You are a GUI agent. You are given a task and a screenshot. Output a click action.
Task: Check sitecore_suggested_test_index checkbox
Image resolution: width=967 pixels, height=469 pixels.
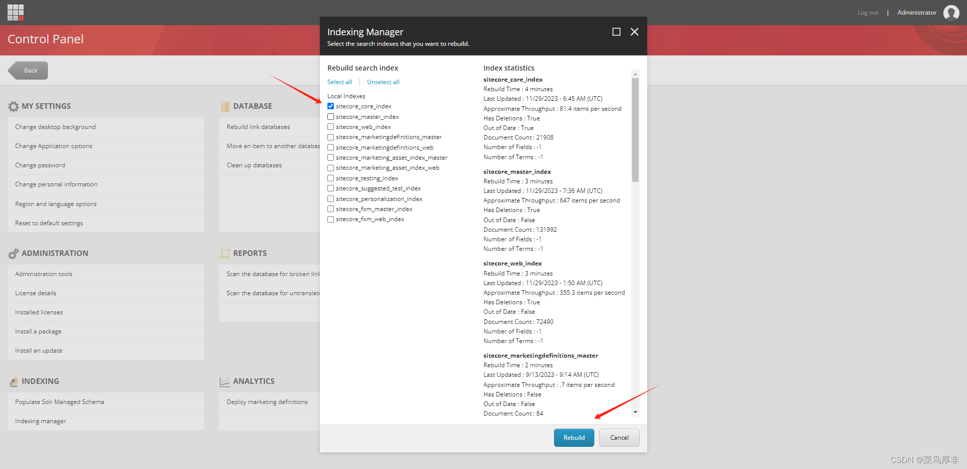point(331,188)
